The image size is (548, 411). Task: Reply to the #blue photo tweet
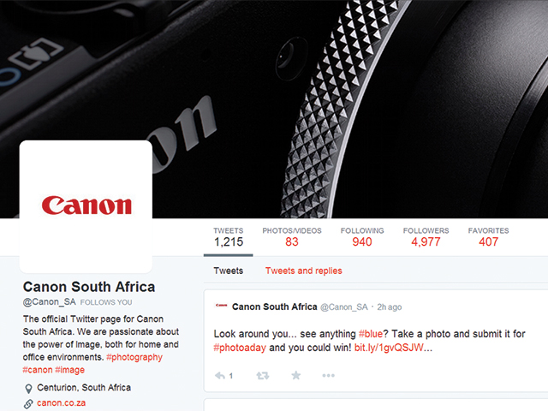pyautogui.click(x=220, y=376)
